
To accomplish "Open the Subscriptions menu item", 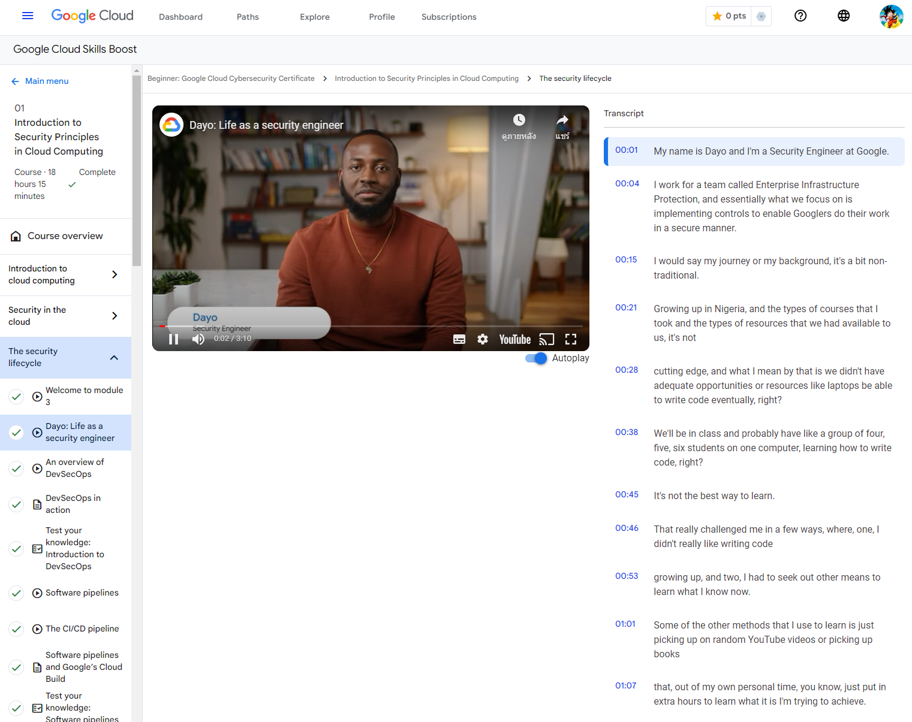I will (449, 17).
